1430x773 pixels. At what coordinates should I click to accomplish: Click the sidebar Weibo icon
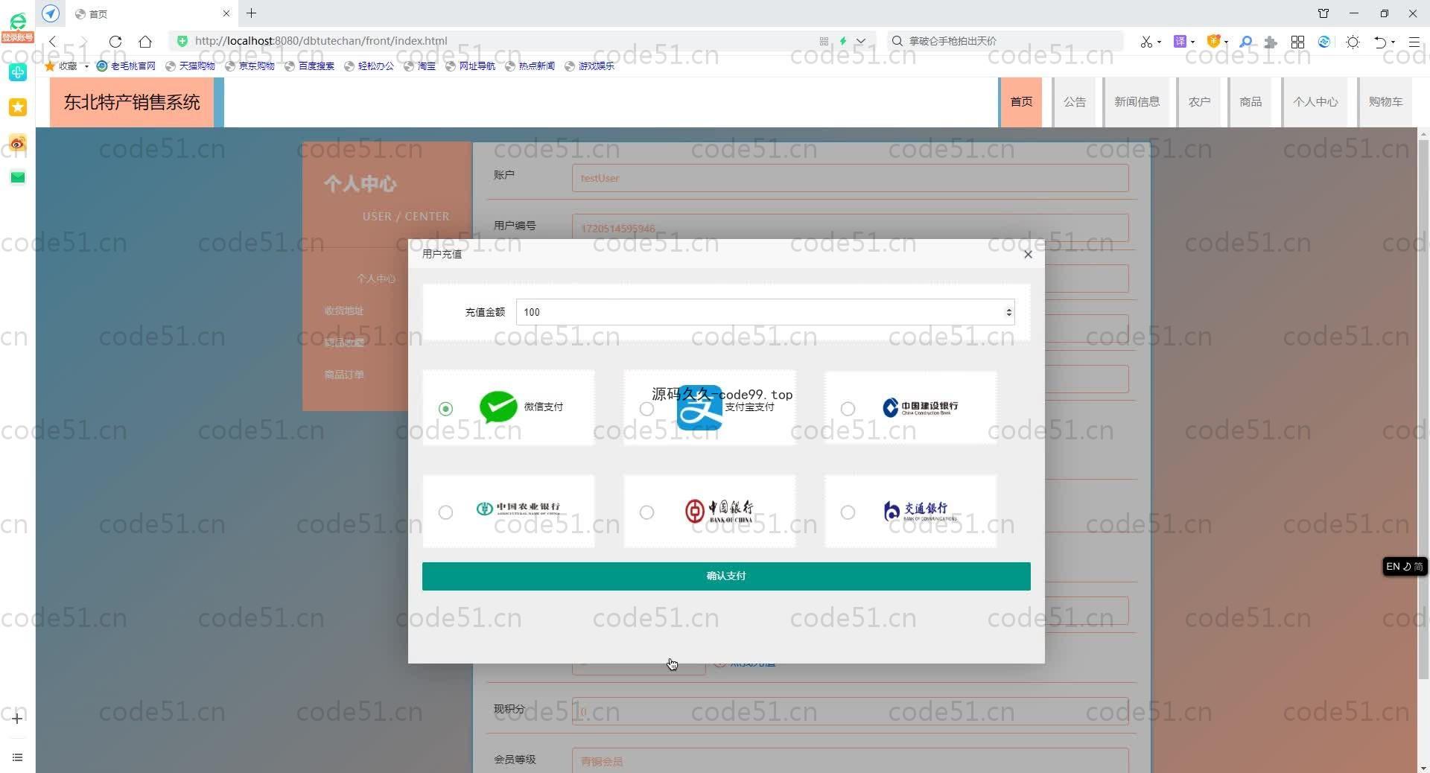click(18, 142)
